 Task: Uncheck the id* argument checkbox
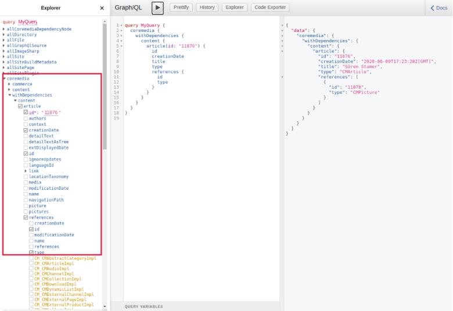coord(26,112)
